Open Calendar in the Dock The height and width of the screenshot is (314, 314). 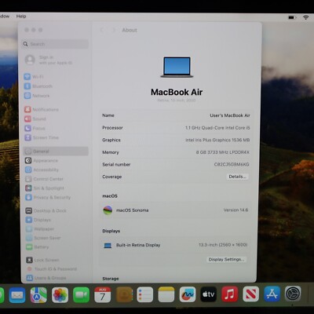coord(102,294)
